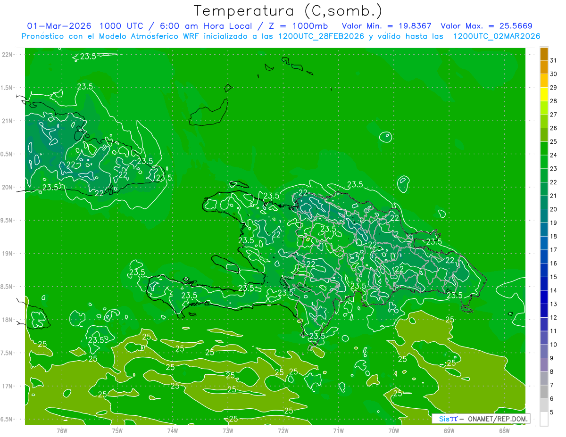Click the date '01-Mar-2026' in the header
The width and height of the screenshot is (566, 437).
[59, 26]
